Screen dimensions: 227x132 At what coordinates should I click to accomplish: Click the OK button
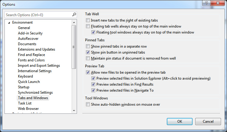coord(180,122)
